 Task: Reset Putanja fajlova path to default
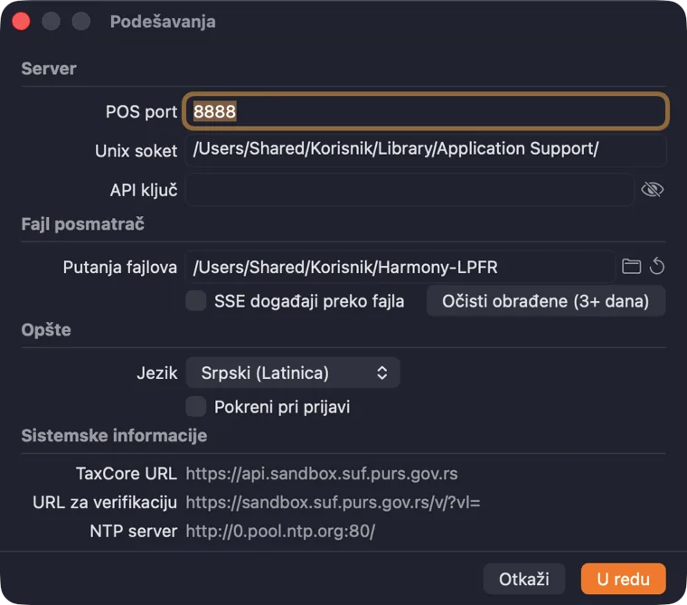(x=657, y=266)
